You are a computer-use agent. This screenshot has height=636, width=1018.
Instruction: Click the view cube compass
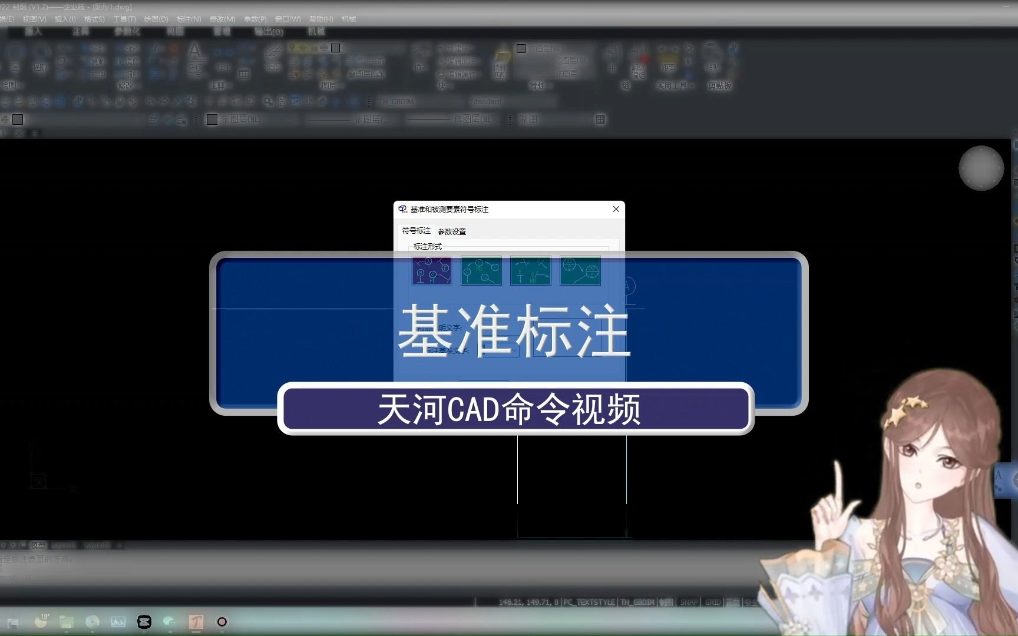[981, 168]
